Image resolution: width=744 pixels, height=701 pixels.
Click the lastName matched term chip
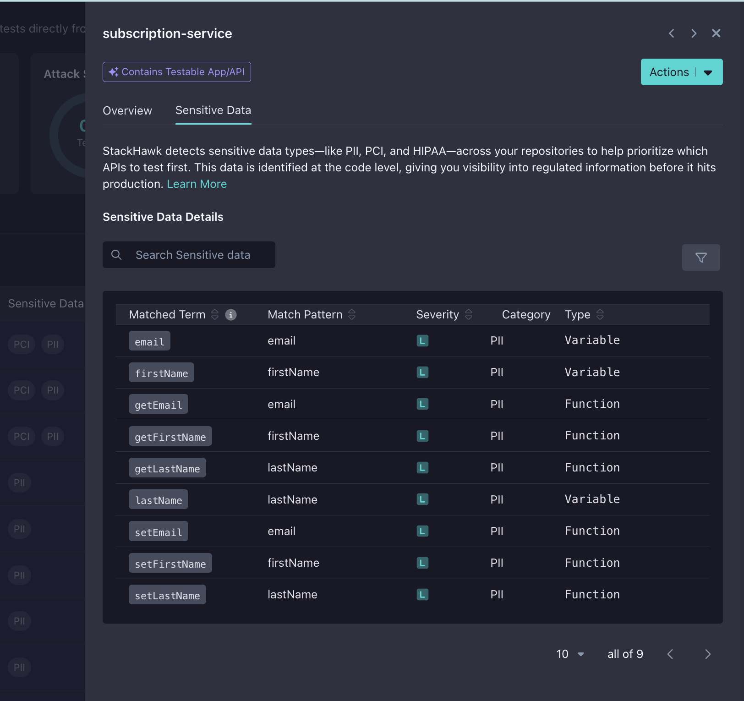pyautogui.click(x=159, y=500)
